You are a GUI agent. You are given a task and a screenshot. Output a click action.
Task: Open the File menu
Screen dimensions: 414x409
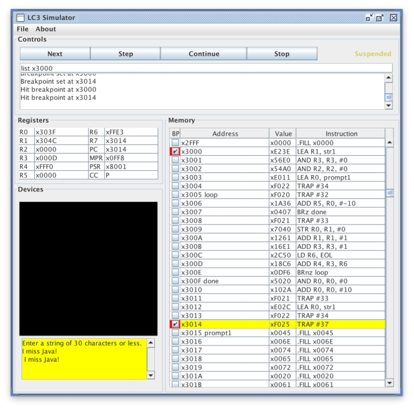coord(23,29)
